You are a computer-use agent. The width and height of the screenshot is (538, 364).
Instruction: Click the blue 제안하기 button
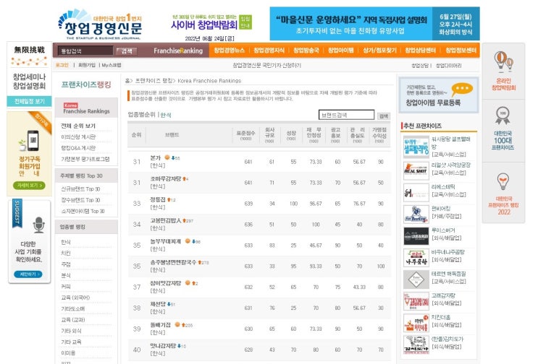click(x=28, y=274)
